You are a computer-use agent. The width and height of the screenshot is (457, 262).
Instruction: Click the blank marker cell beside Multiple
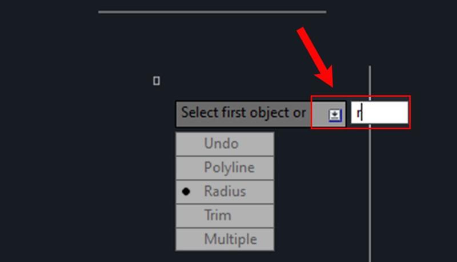click(186, 239)
